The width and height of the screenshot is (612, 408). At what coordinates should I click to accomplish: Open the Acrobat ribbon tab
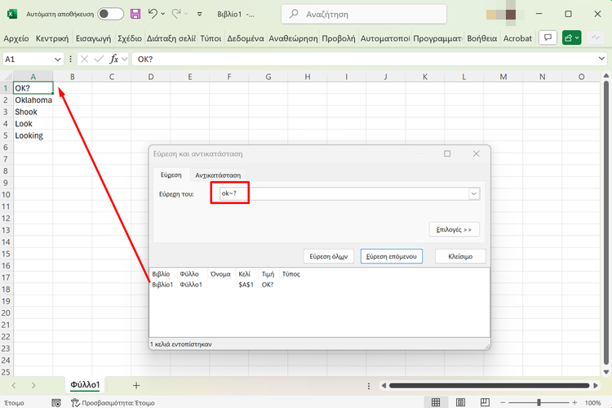[517, 38]
